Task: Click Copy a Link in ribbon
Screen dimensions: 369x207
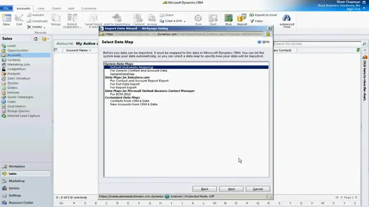Action: pos(171,21)
